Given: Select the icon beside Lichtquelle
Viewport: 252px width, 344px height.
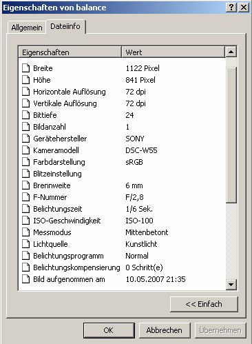Looking at the screenshot, I should coord(26,244).
